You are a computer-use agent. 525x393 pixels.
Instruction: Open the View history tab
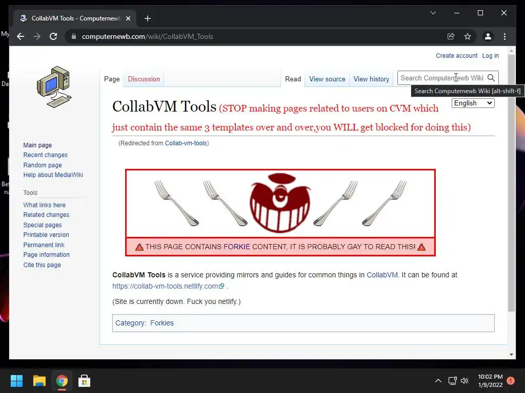(x=371, y=79)
